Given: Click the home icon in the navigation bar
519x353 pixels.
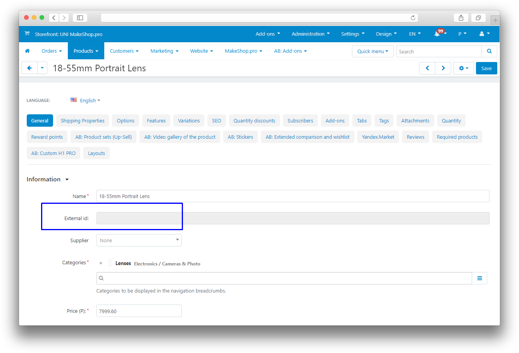Looking at the screenshot, I should 28,51.
